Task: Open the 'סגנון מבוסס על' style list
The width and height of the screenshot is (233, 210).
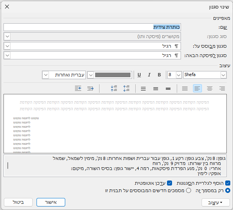Action: click(x=7, y=46)
